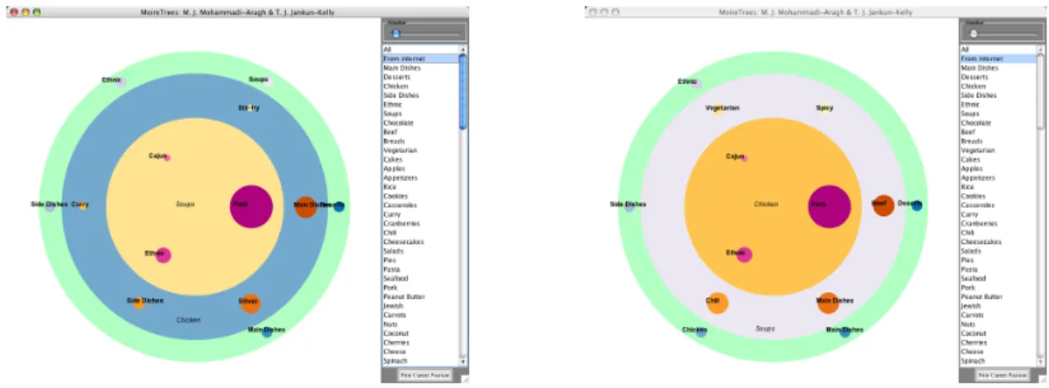Select the blue Desserts circle in right window
1049x388 pixels.
(917, 205)
